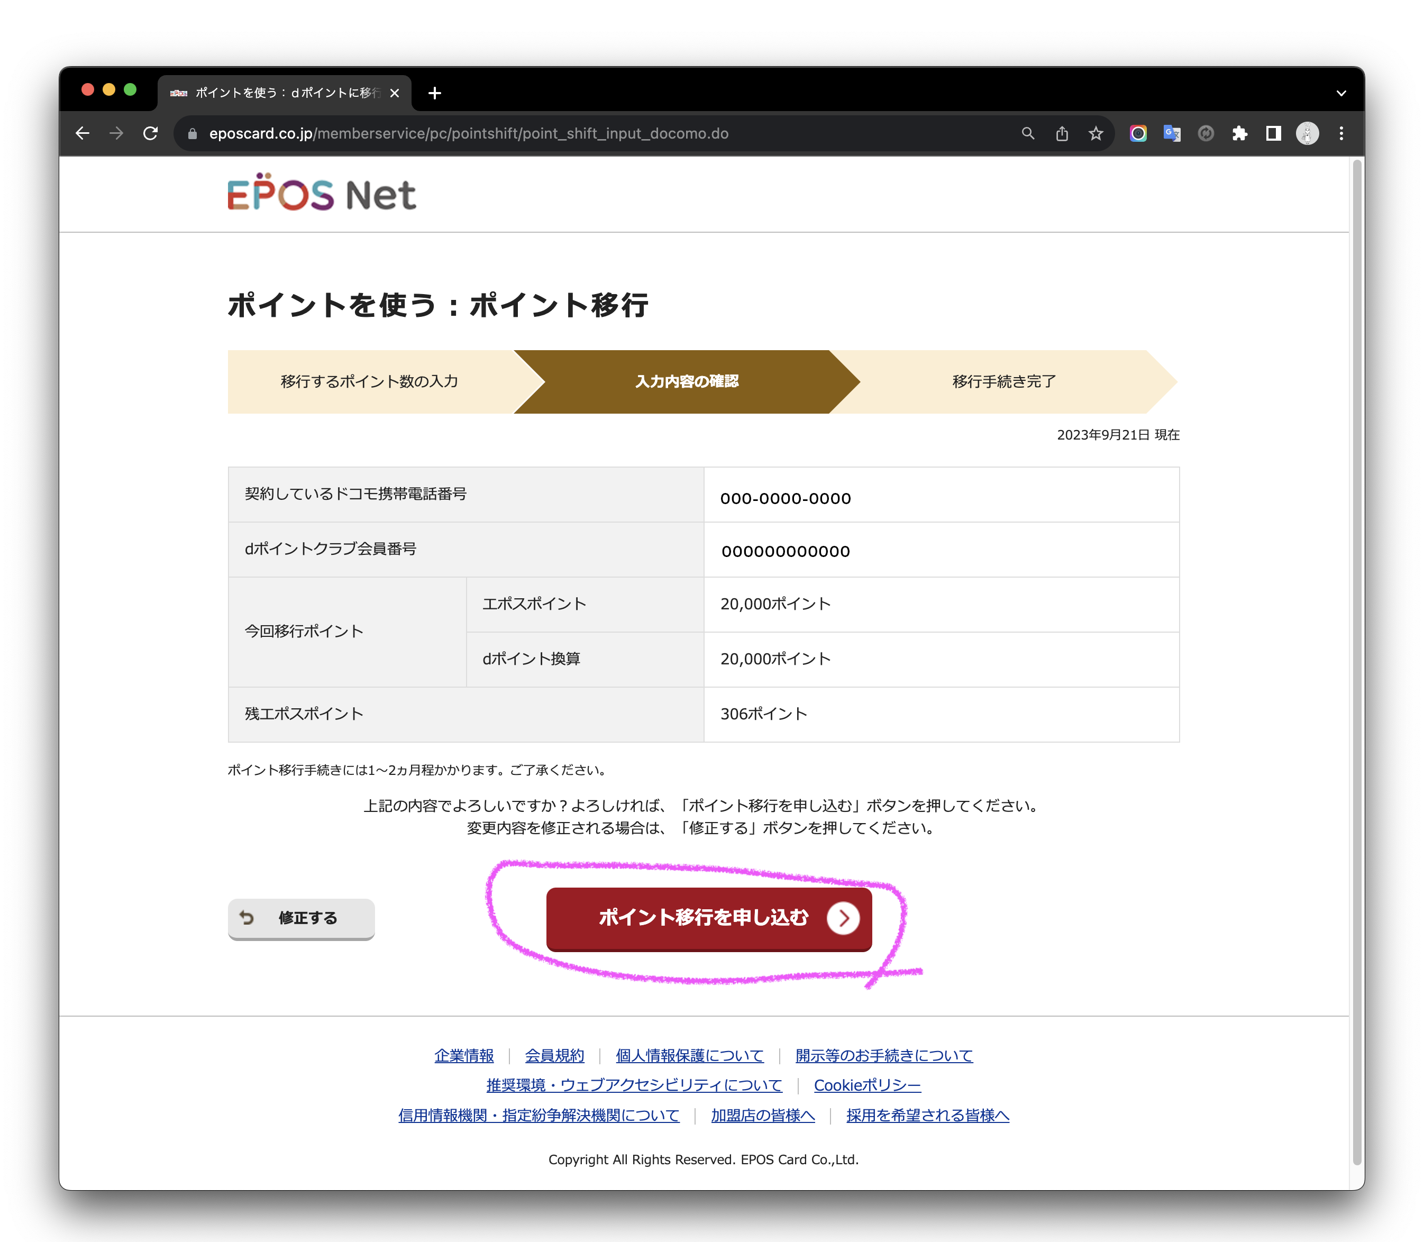Click the 修正する button
Viewport: 1424px width, 1242px height.
click(302, 918)
